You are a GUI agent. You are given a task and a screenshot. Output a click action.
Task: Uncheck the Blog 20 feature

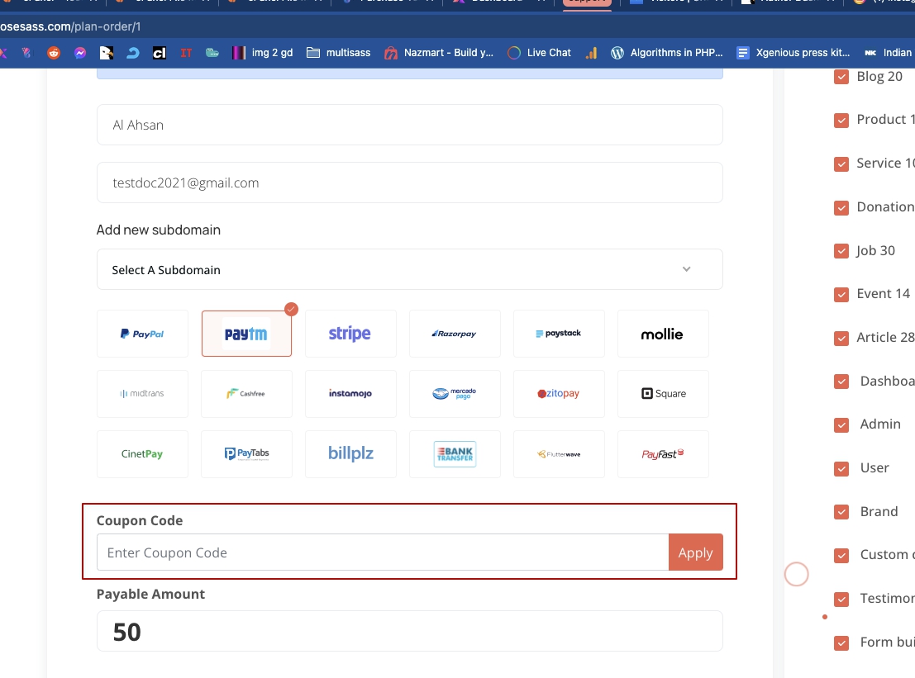click(x=841, y=77)
